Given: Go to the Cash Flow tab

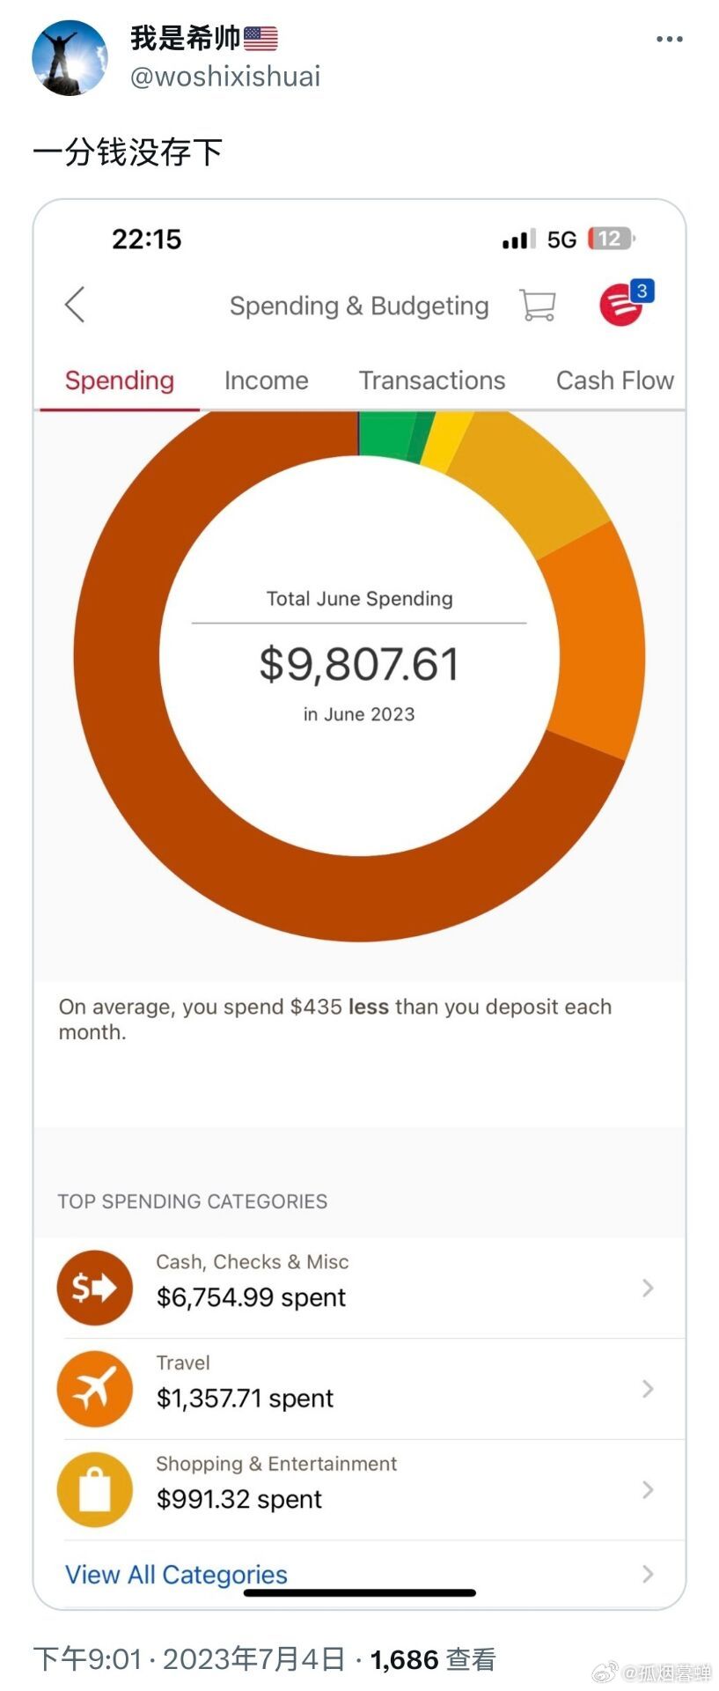Looking at the screenshot, I should (x=615, y=380).
